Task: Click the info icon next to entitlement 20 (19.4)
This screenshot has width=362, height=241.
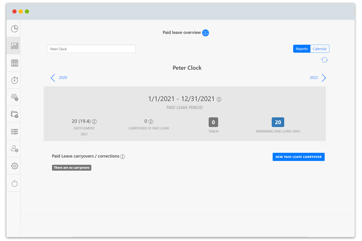Action: click(94, 122)
